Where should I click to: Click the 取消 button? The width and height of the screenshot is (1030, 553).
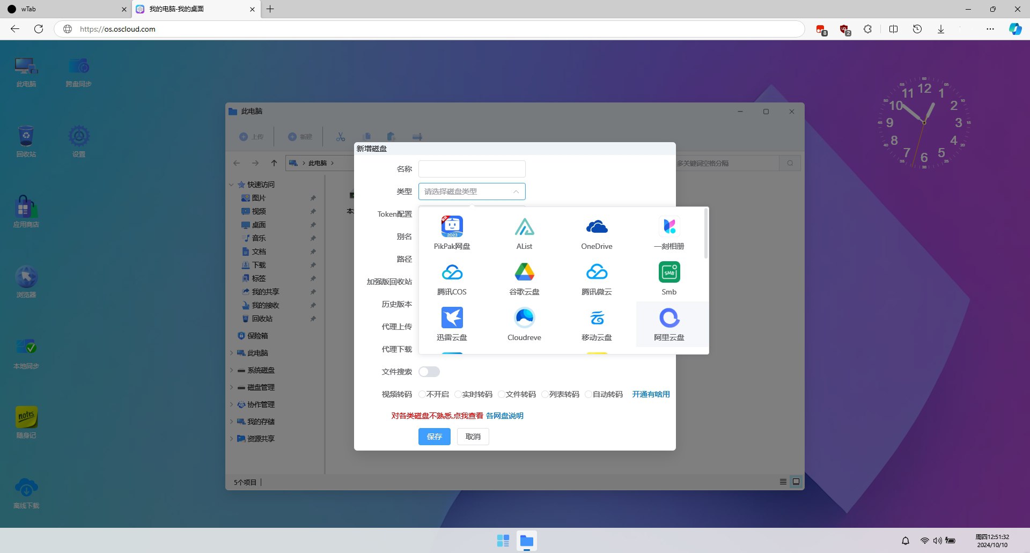point(473,437)
